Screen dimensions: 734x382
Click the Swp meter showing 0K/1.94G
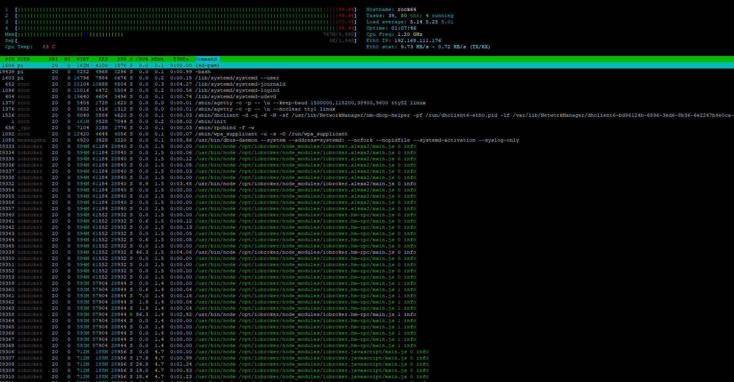[181, 40]
